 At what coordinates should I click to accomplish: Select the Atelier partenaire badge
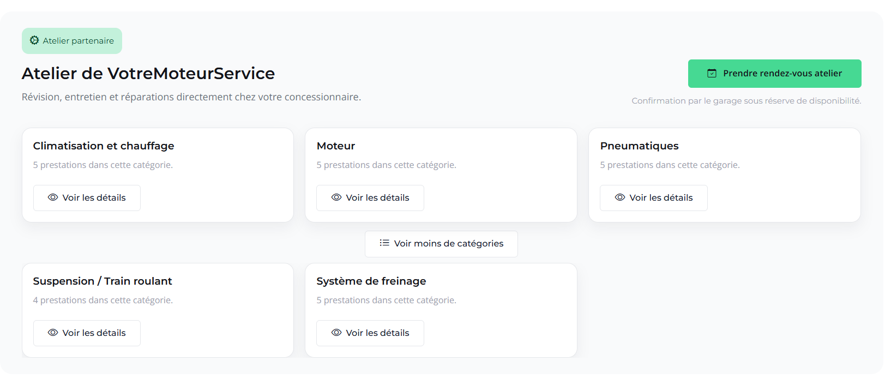(x=71, y=40)
